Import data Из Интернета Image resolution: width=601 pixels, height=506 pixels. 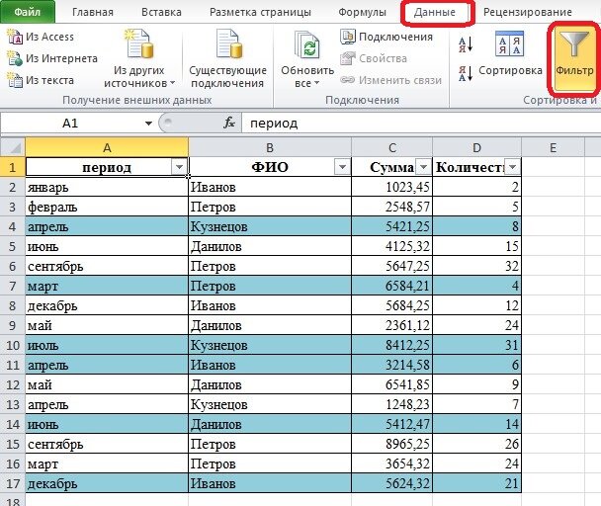pyautogui.click(x=52, y=58)
